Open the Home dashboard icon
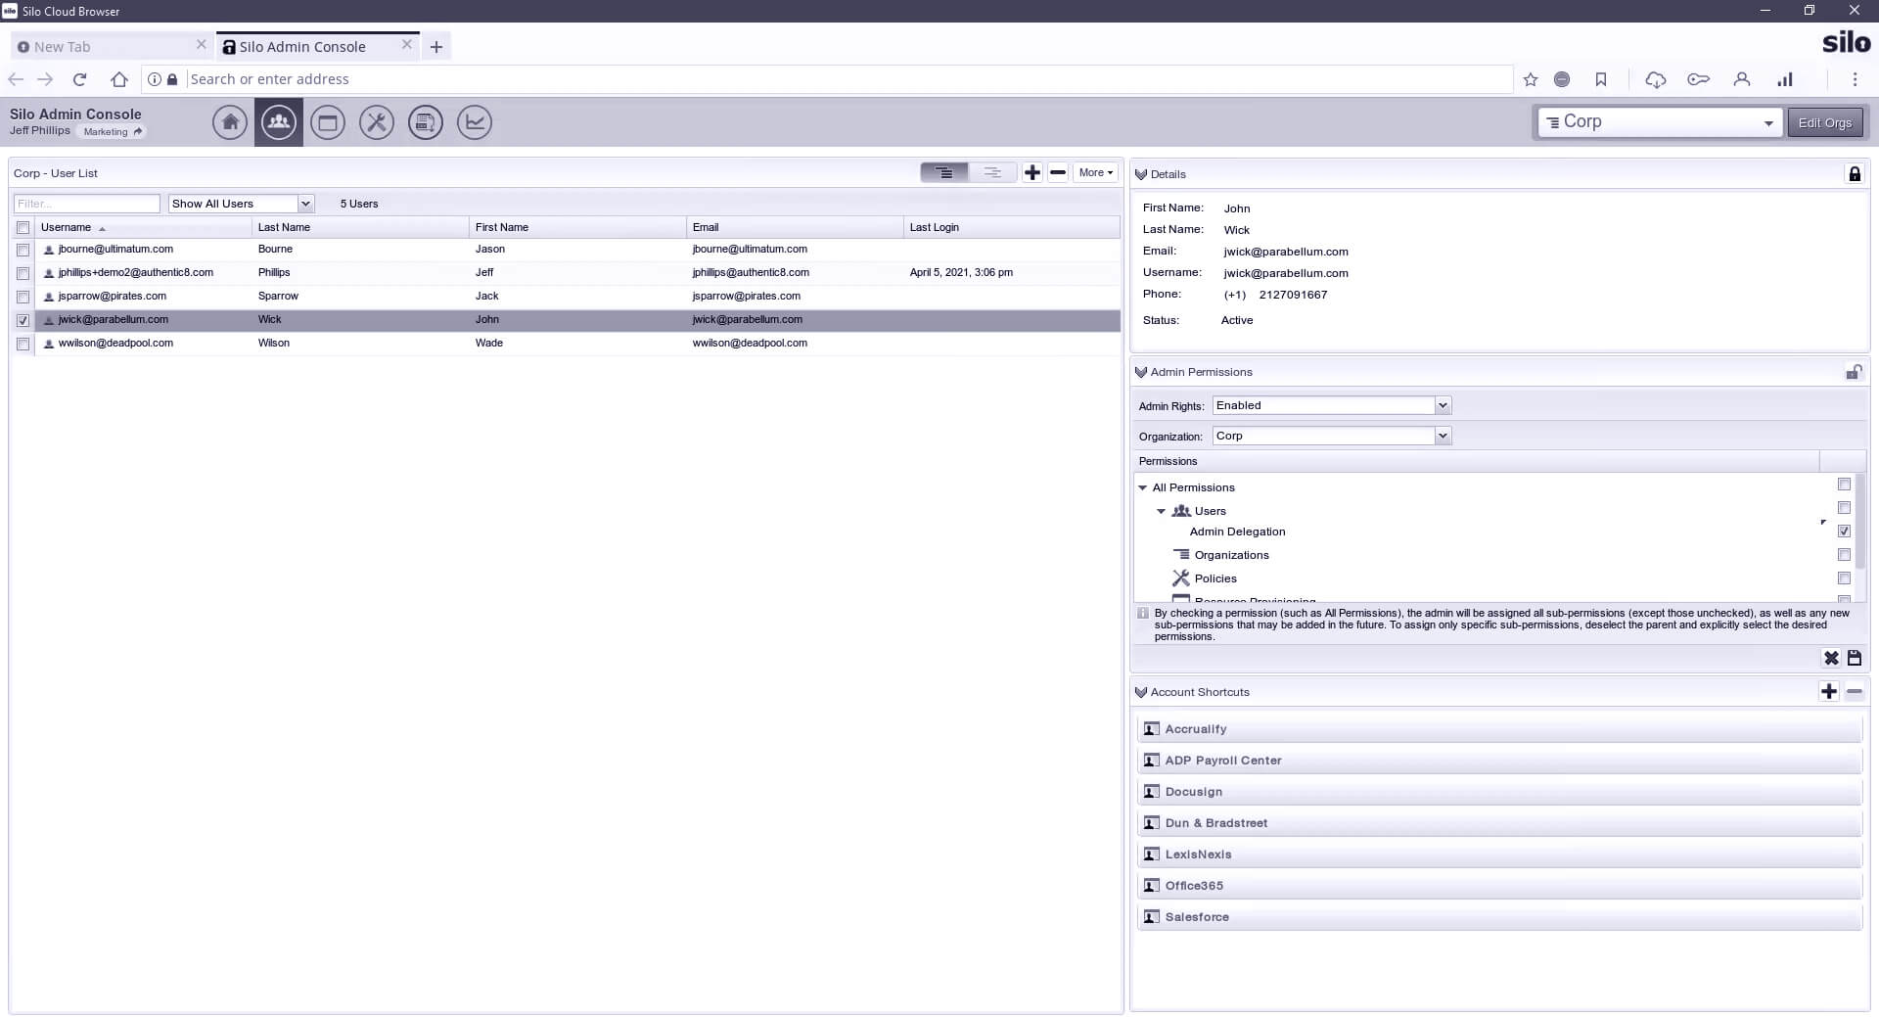This screenshot has height=1017, width=1879. point(230,122)
